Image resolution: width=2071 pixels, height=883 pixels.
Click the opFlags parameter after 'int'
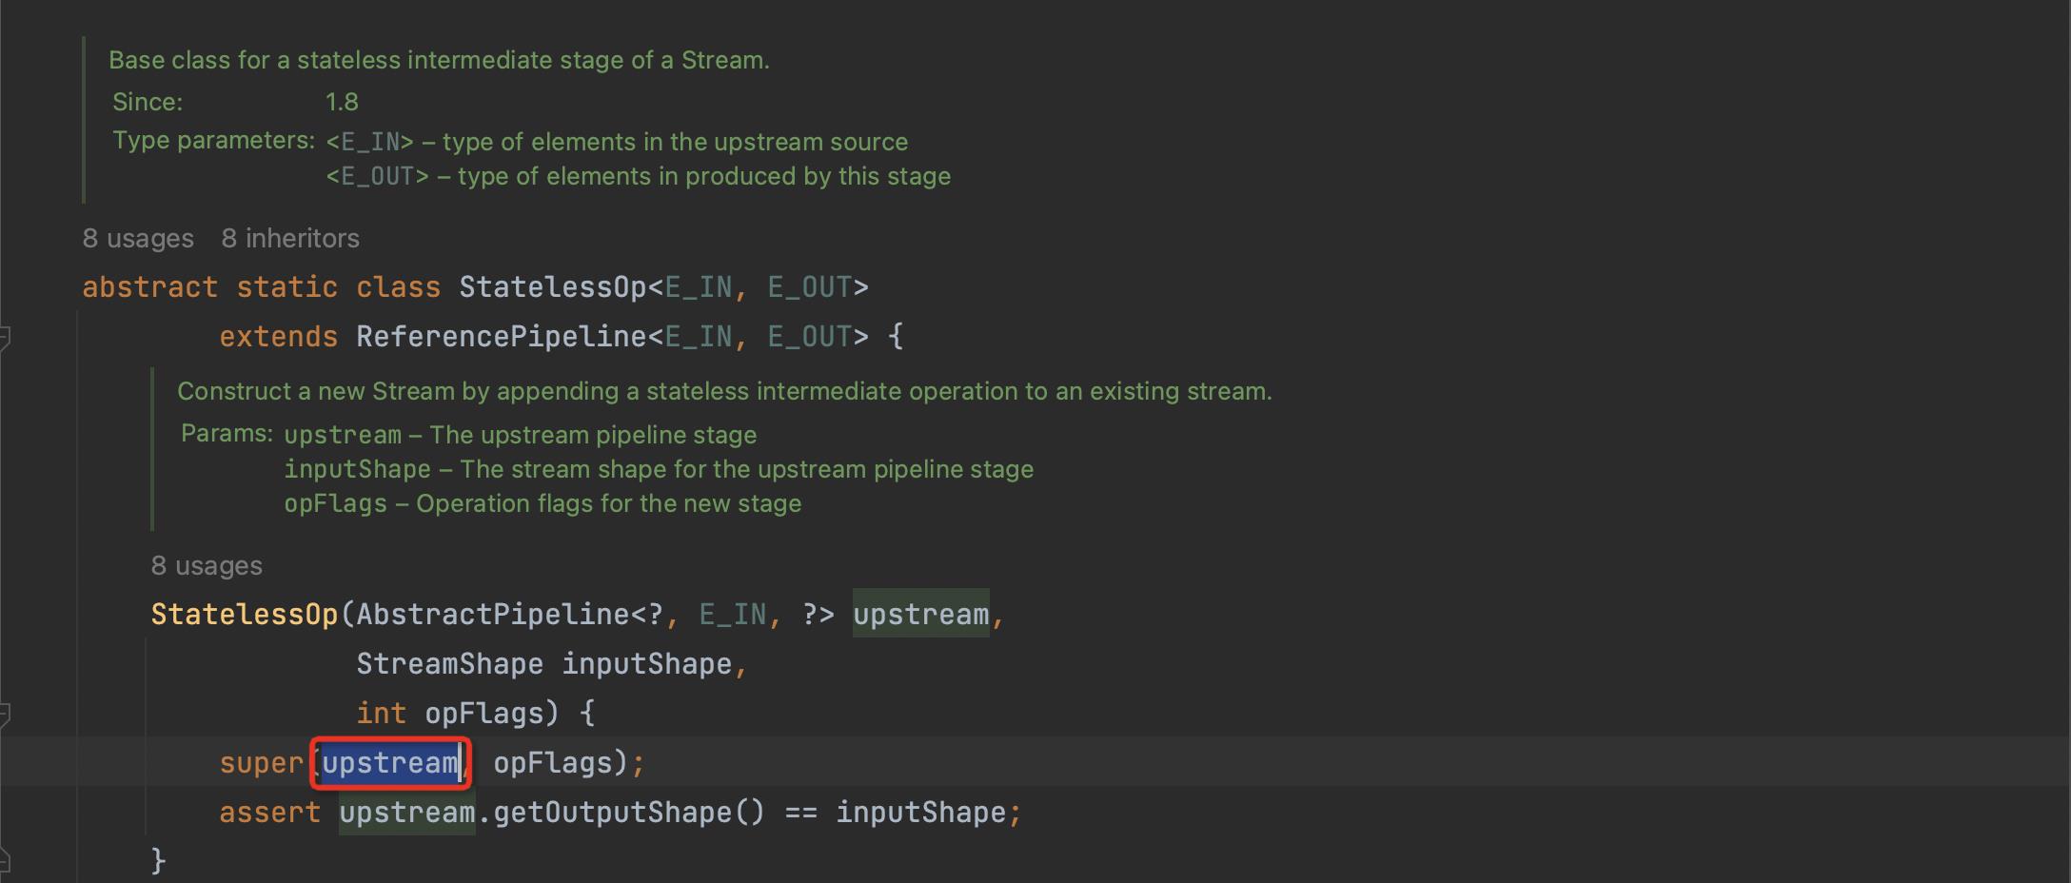click(484, 714)
